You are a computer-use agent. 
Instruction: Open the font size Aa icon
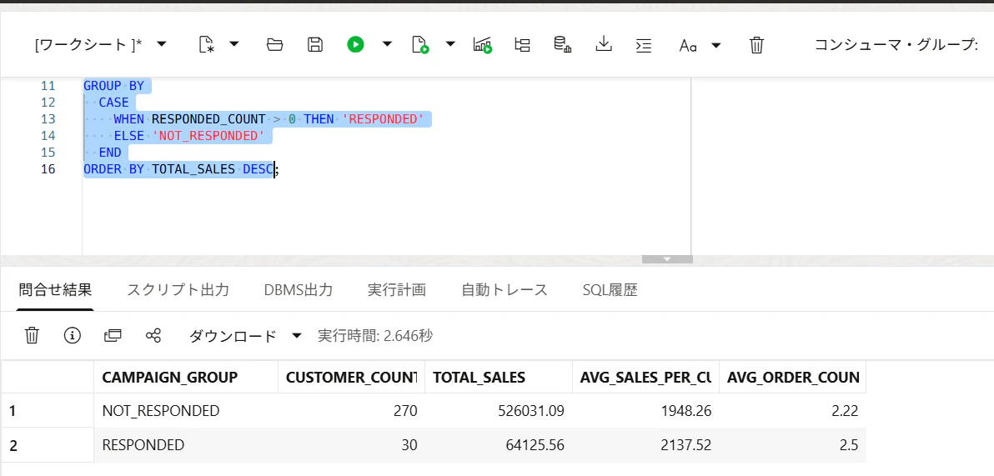click(689, 45)
